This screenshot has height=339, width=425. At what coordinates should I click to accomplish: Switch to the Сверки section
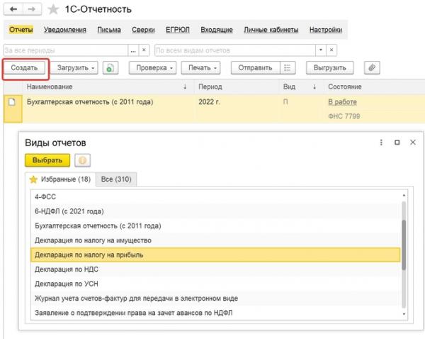pos(143,30)
